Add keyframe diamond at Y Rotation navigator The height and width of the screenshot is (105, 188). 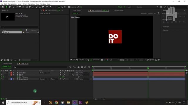(x=3, y=77)
